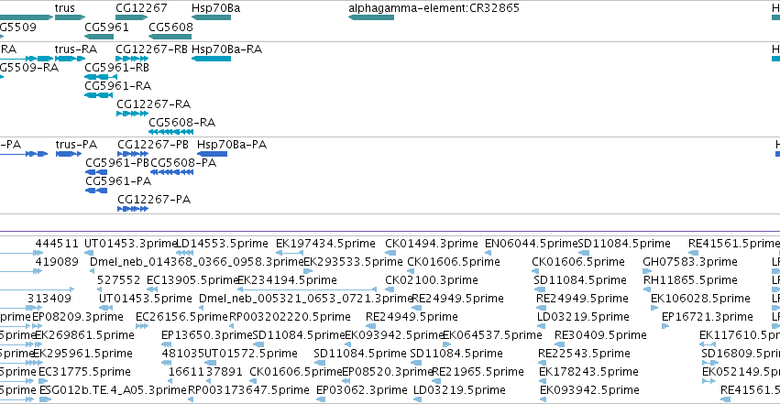Viewport: 780px width, 404px height.
Task: Select transcript CG5961-RA
Action: (118, 86)
